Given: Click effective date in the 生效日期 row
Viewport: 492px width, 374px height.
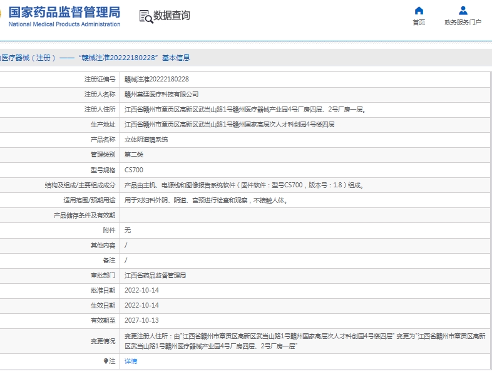Looking at the screenshot, I should (x=141, y=305).
